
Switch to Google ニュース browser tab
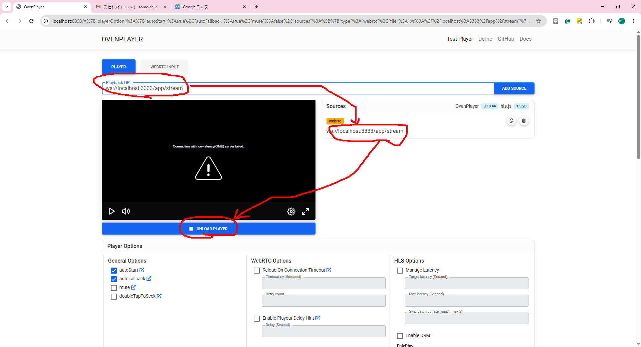[210, 7]
